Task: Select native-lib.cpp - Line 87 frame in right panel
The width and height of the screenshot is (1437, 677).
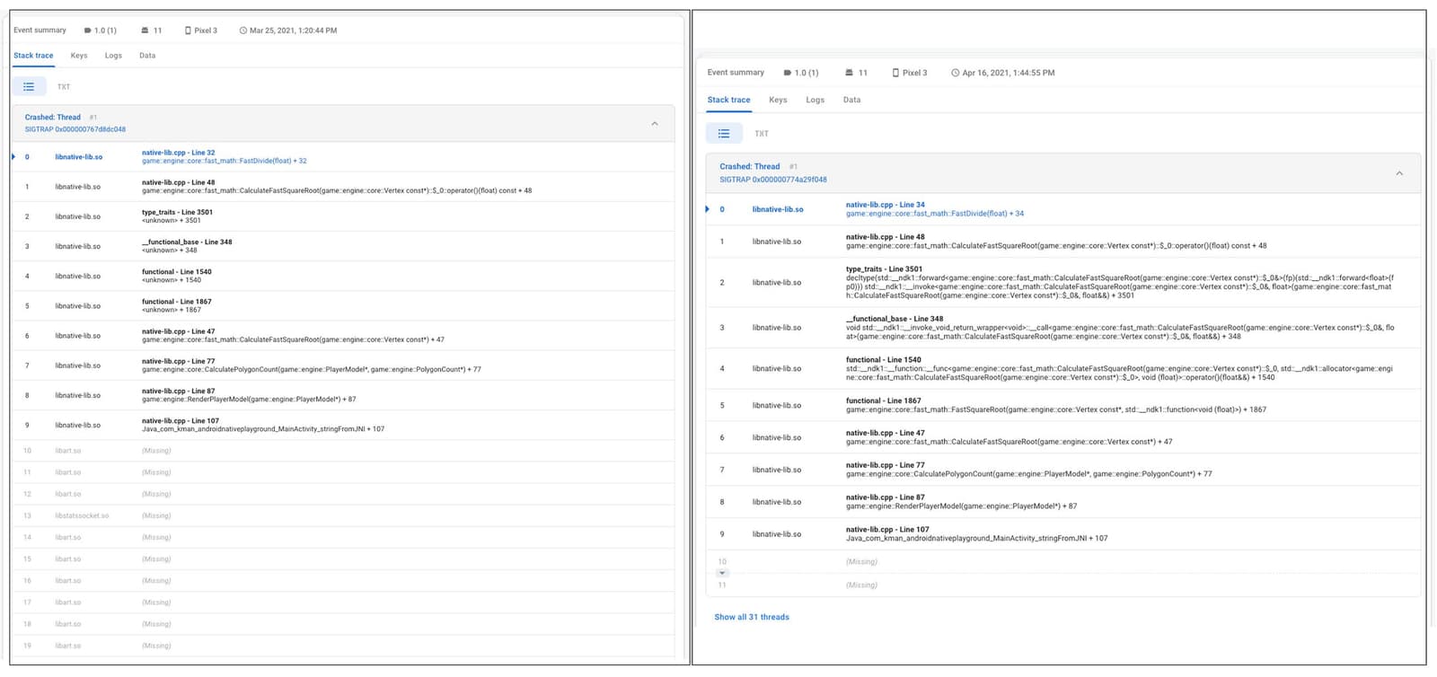Action: 1063,502
